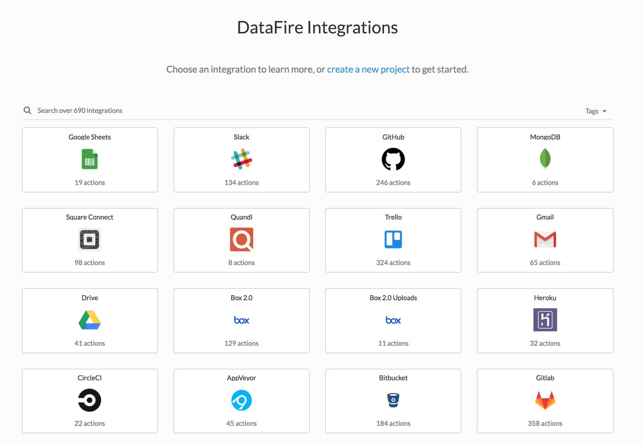Click the 98 actions label
643x446 pixels.
tap(89, 263)
